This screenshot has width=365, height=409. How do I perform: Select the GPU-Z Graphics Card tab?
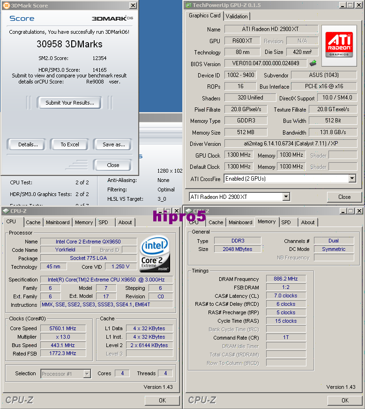coord(204,15)
